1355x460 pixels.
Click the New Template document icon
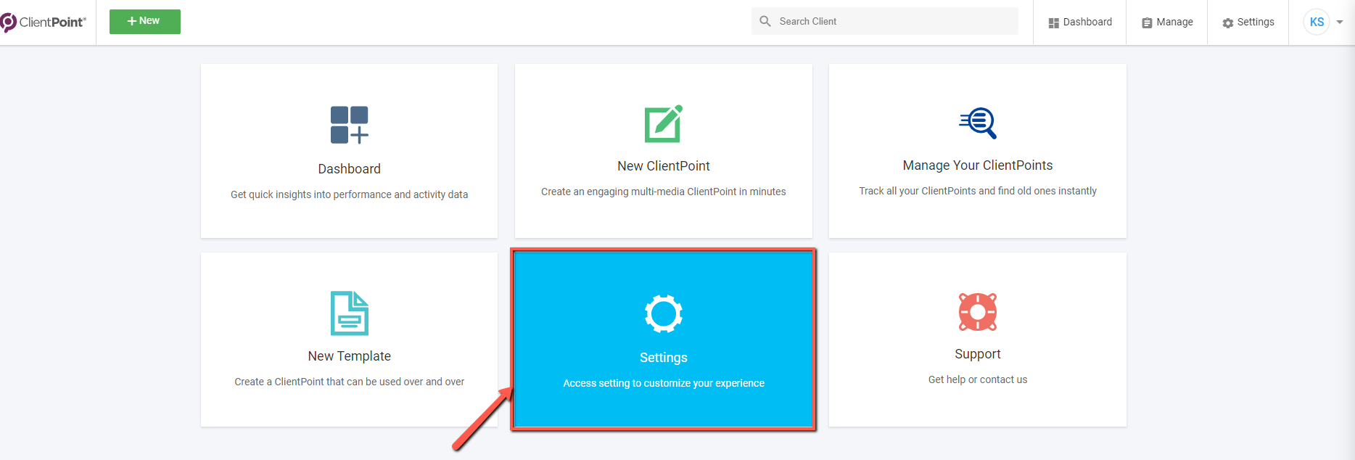[350, 313]
